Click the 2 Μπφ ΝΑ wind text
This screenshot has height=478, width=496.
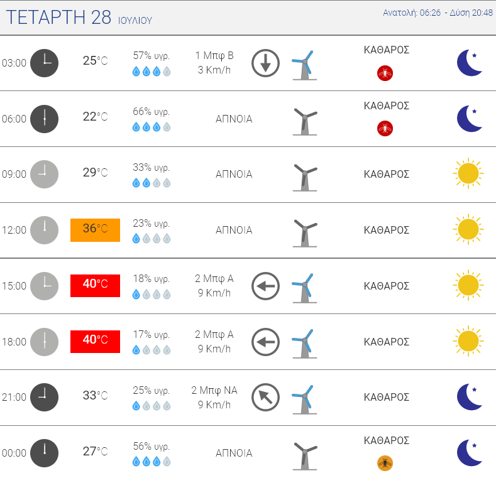(x=214, y=391)
